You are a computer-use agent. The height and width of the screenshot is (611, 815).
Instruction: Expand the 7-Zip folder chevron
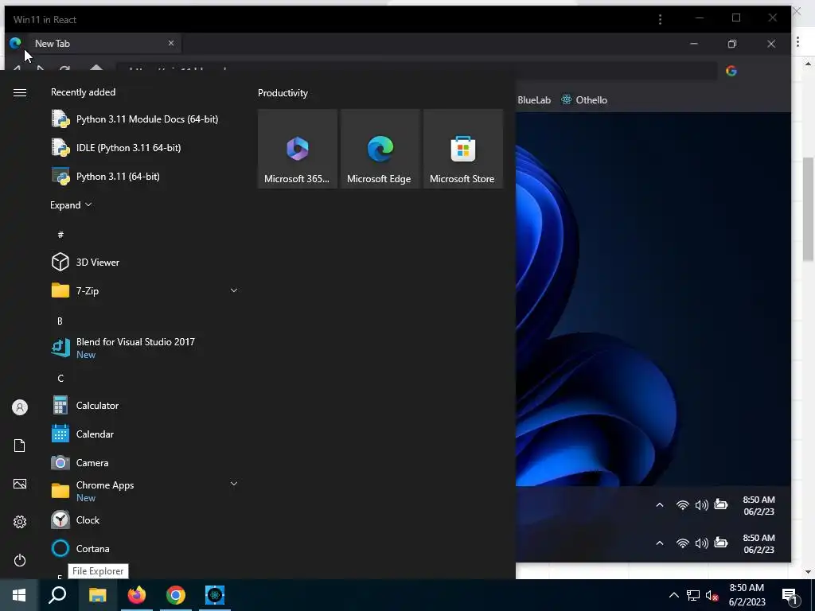click(234, 290)
